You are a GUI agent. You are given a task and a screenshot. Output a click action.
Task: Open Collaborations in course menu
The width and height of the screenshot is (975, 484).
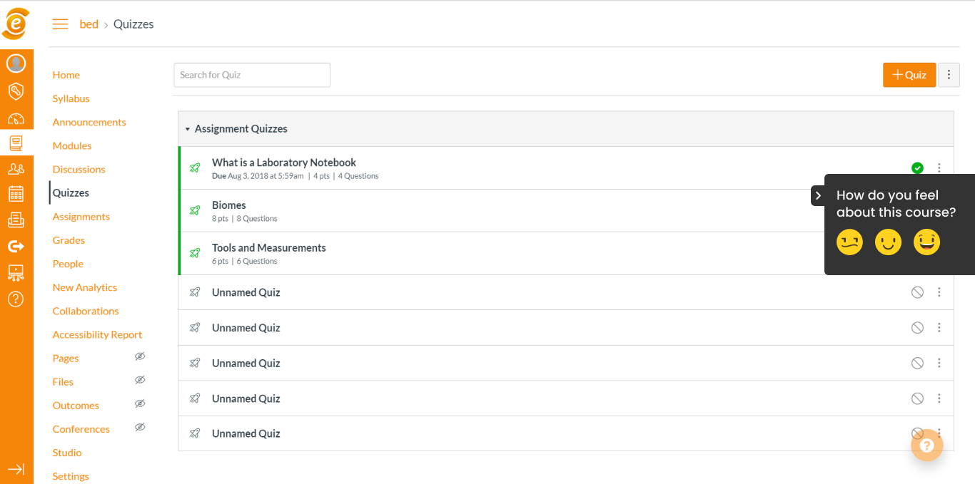click(86, 311)
